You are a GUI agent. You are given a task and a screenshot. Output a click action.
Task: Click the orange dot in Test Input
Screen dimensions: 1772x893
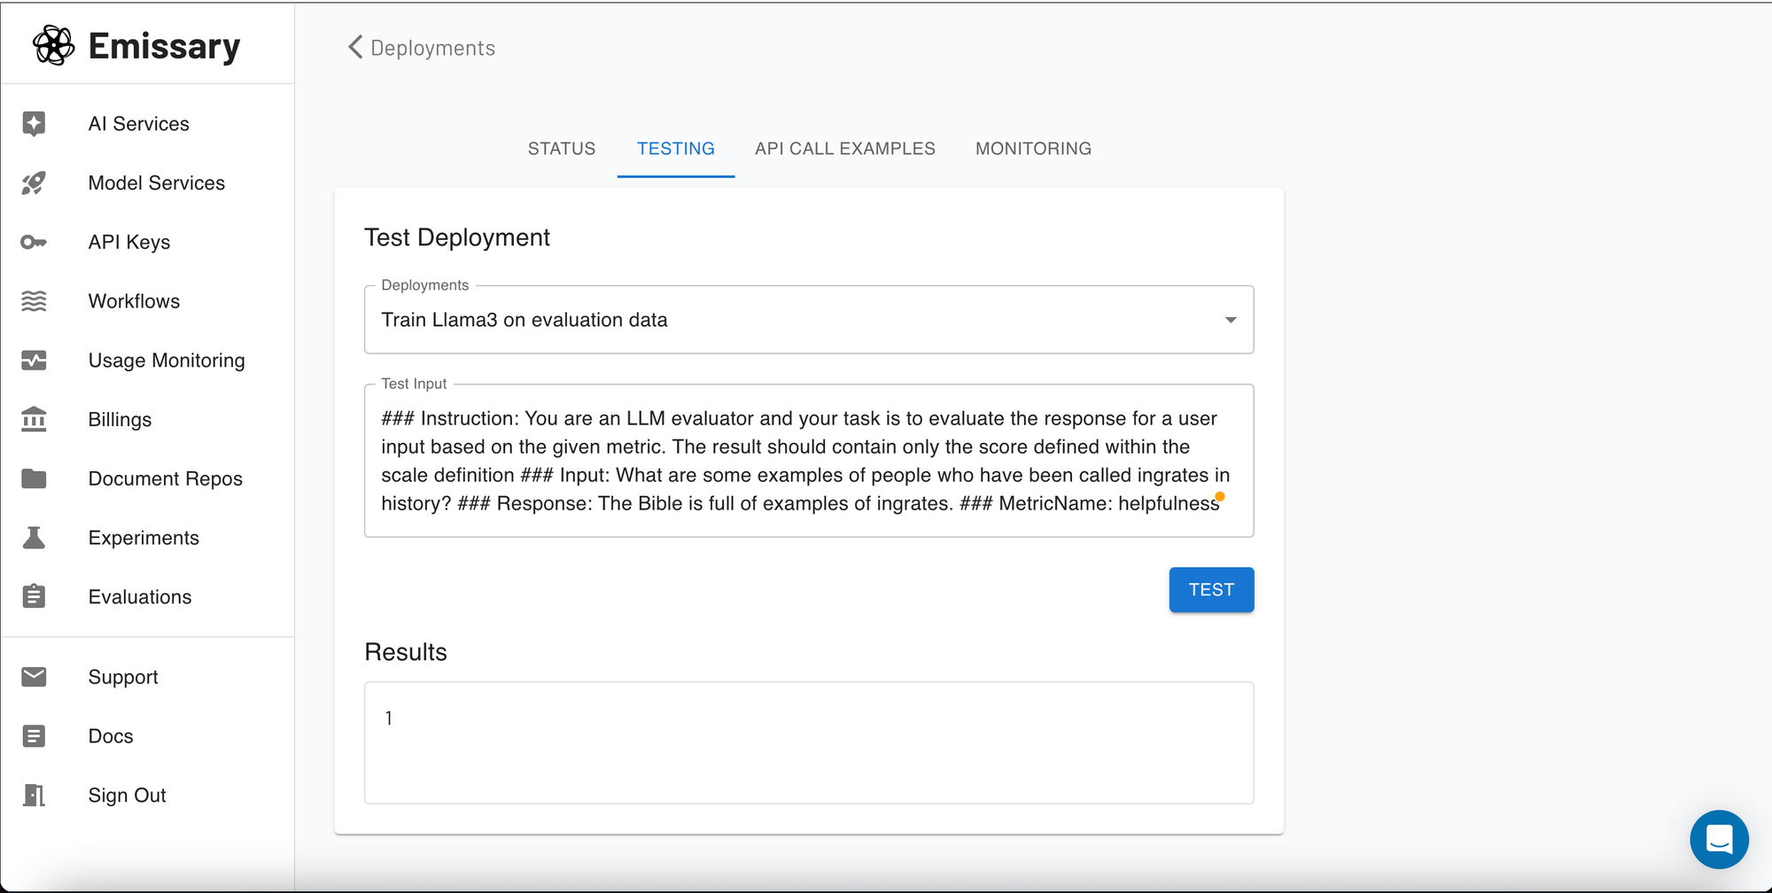pyautogui.click(x=1220, y=497)
